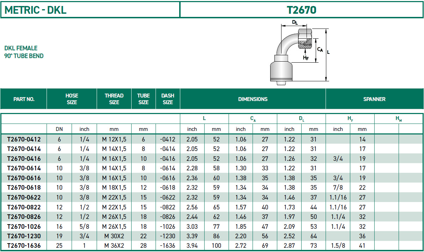Click L inch value "3.03"
The height and width of the screenshot is (252, 424).
pyautogui.click(x=192, y=227)
